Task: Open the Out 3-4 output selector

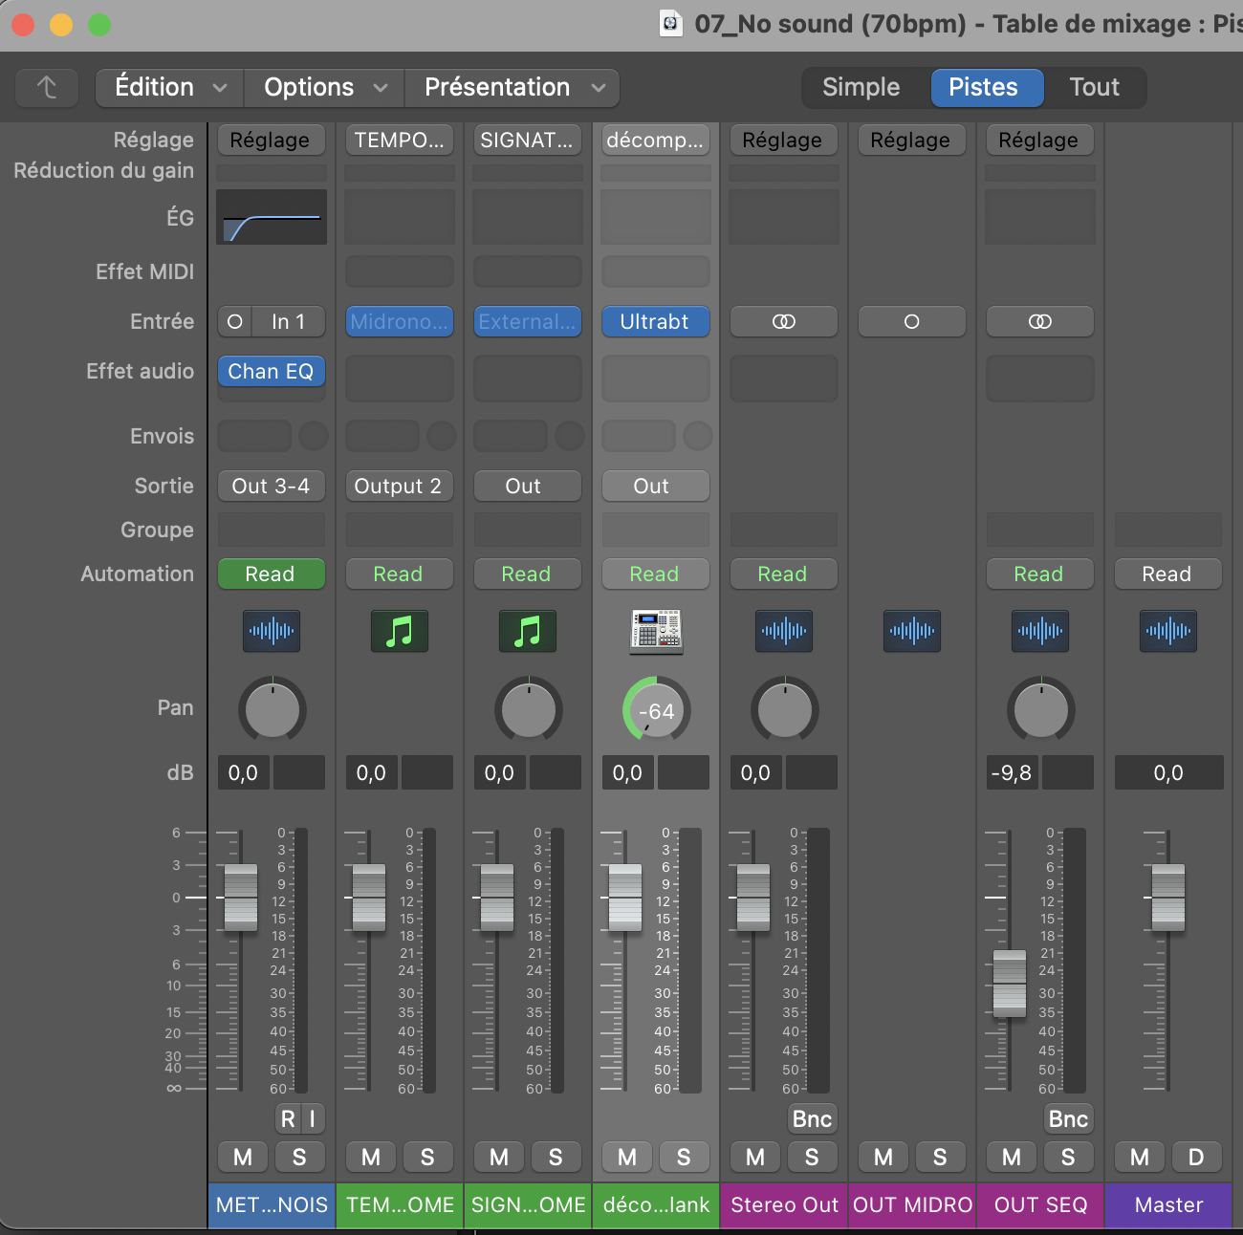Action: pyautogui.click(x=271, y=487)
